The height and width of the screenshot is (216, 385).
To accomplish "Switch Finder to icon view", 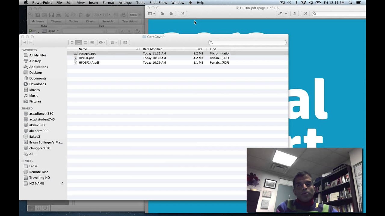I will click(x=72, y=42).
